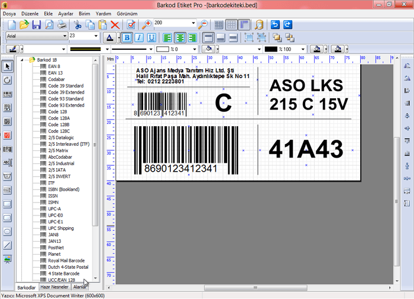Save the label with the diskette icon
The image size is (414, 299).
coord(37,25)
